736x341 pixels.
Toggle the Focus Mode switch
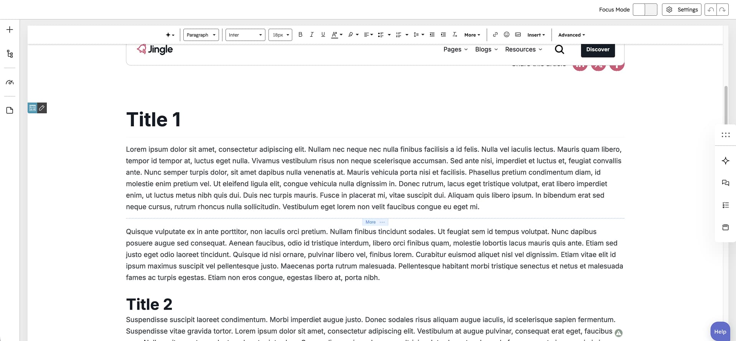[x=645, y=10]
